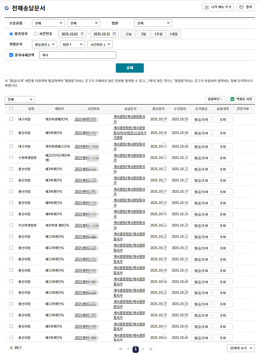Open the 발송일자 sort order dropdown
Viewport: 260px width, 356px height.
pos(45,45)
